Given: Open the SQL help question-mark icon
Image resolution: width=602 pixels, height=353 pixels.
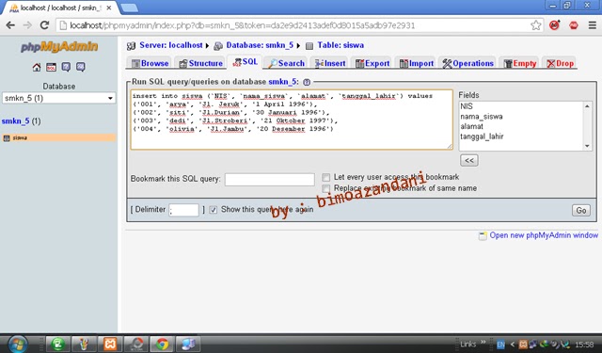Looking at the screenshot, I should (x=307, y=82).
